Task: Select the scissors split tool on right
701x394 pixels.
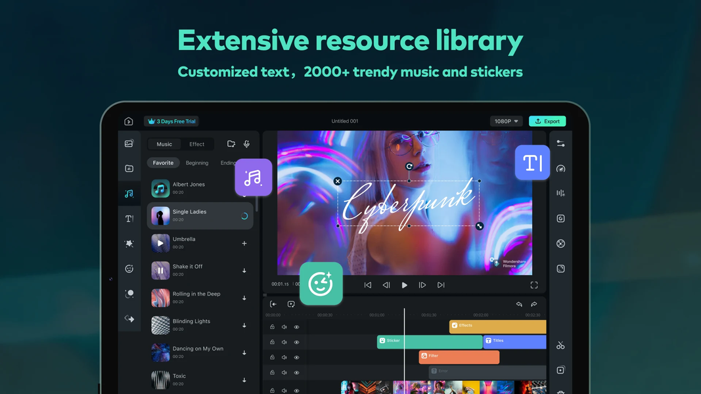Action: coord(560,345)
